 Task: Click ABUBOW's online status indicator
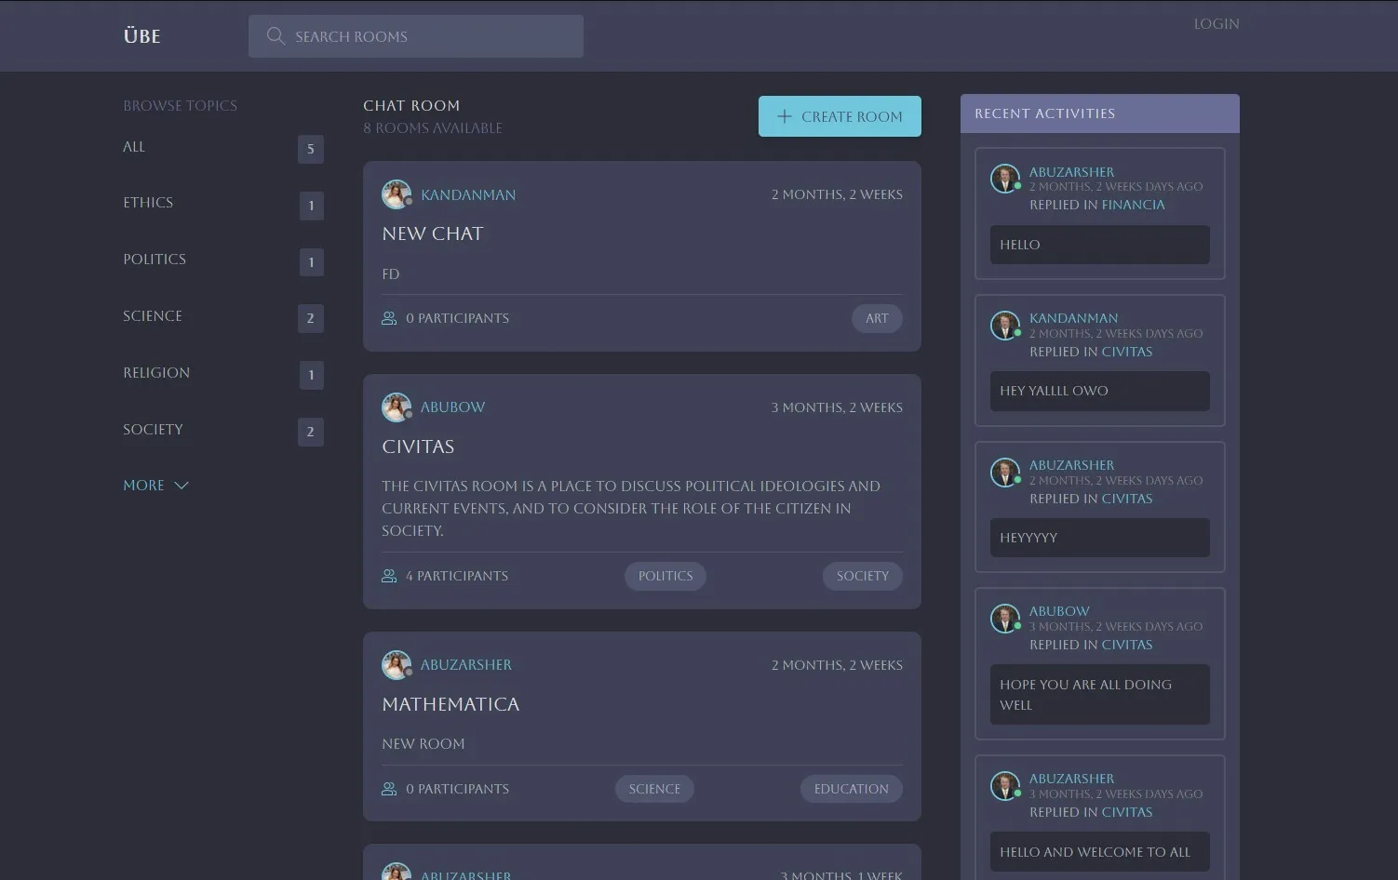tap(1017, 626)
